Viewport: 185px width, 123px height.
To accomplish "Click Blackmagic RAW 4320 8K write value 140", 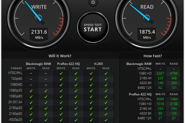I will (x=160, y=83).
